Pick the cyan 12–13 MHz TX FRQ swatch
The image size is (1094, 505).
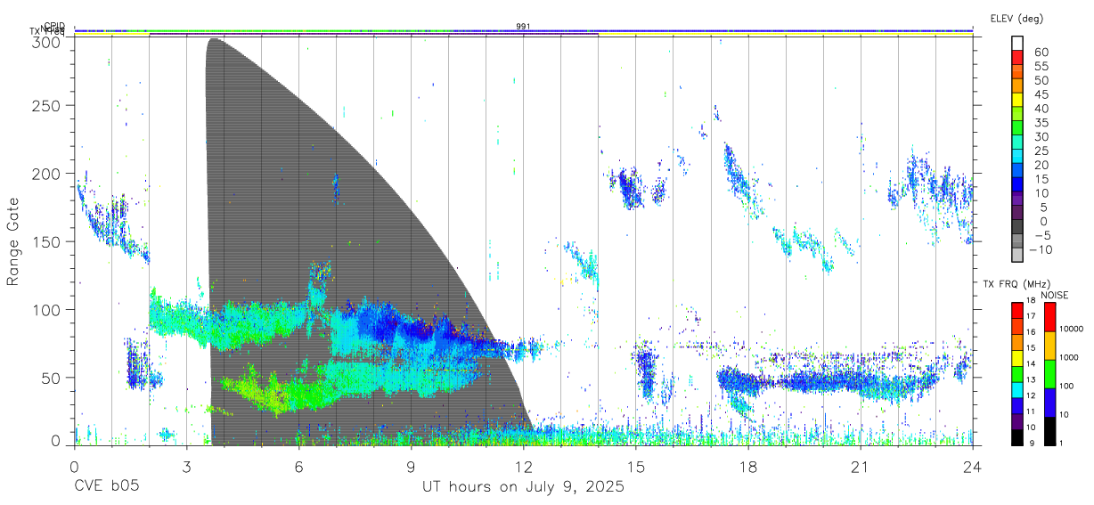pyautogui.click(x=1018, y=389)
